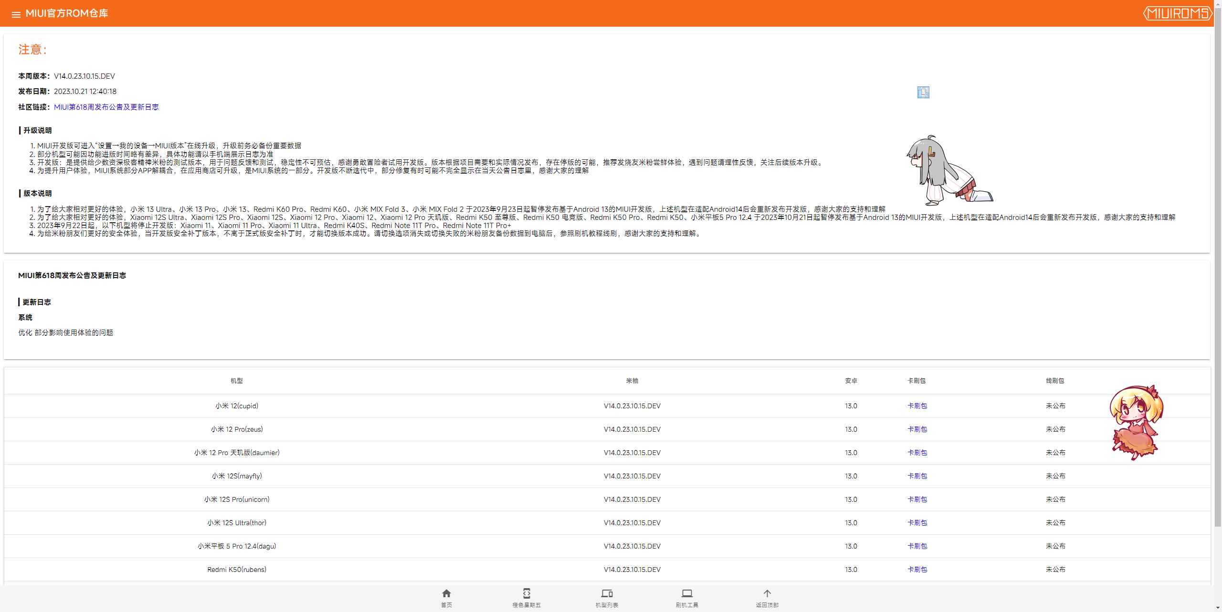The width and height of the screenshot is (1222, 612).
Task: Open the MIUI第618周发布公告及更新日志 community link
Action: [x=106, y=107]
